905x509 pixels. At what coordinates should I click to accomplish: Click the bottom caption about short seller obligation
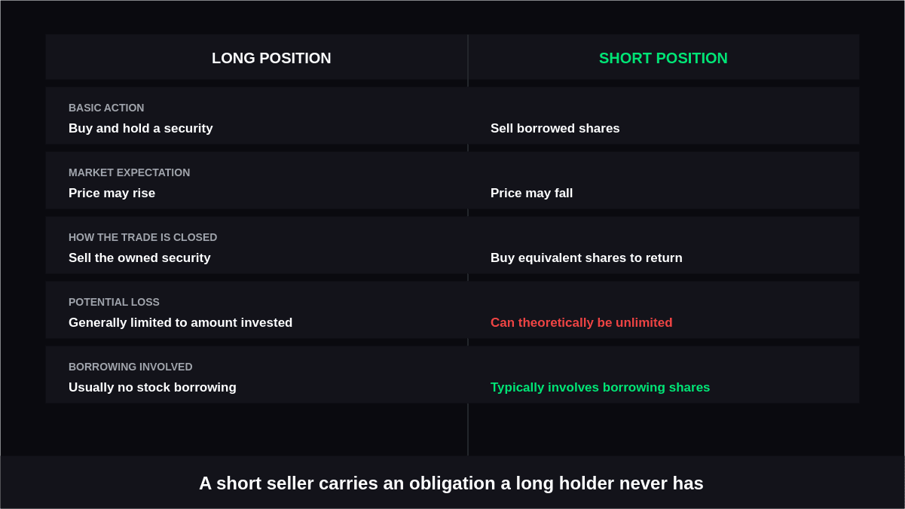(451, 483)
